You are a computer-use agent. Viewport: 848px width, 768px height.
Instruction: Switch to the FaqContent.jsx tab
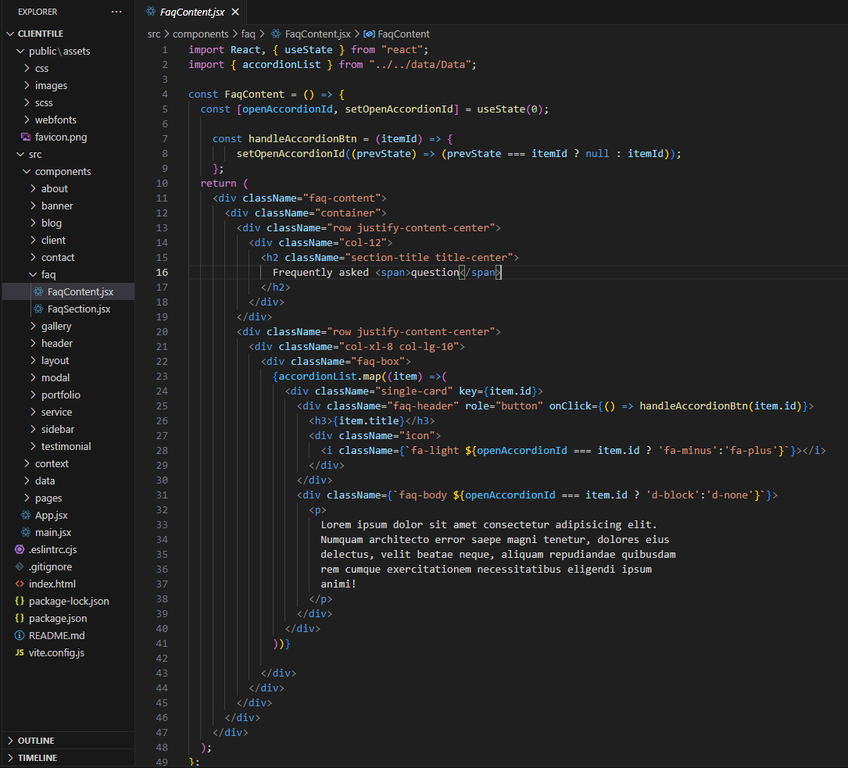click(191, 13)
